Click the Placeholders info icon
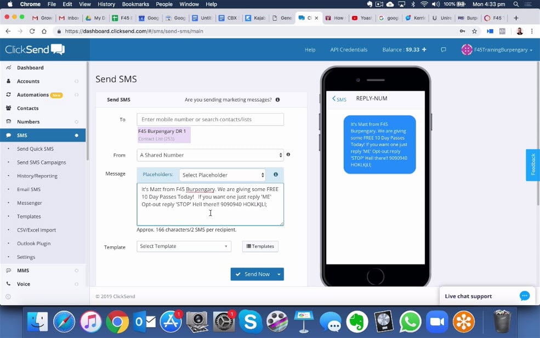 (276, 174)
